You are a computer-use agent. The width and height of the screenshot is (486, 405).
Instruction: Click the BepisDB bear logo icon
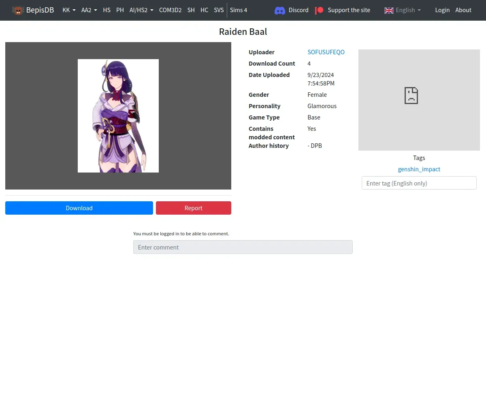[18, 10]
